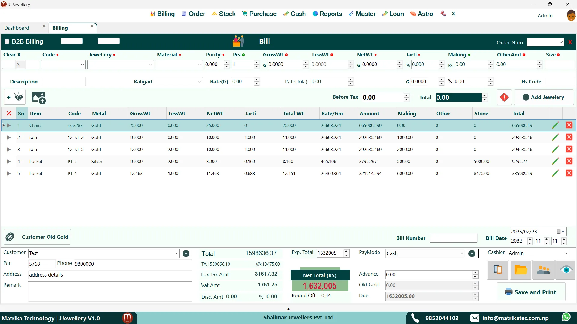This screenshot has height=324, width=577.
Task: Toggle the B2B Billing checkbox
Action: (x=7, y=41)
